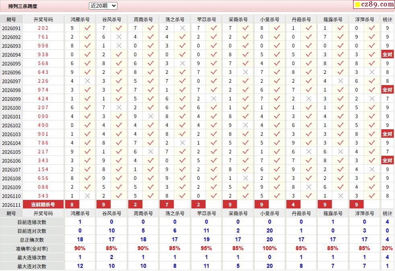Click the 浮萍杀号 header below row 2026111

coord(364,214)
